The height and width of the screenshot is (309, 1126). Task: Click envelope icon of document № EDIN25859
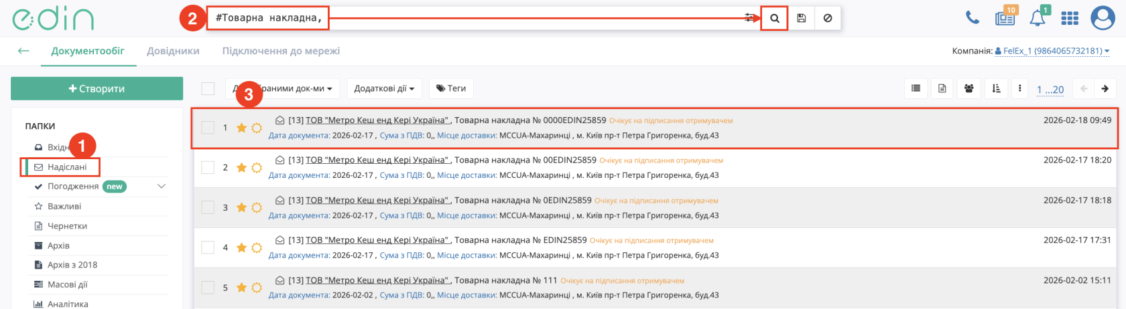[280, 240]
